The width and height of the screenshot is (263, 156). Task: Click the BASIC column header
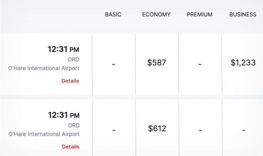pyautogui.click(x=113, y=15)
